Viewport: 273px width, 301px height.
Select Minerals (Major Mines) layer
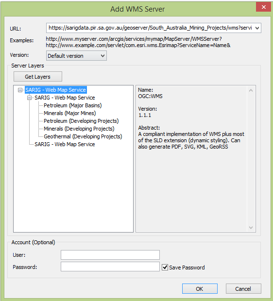[70, 113]
